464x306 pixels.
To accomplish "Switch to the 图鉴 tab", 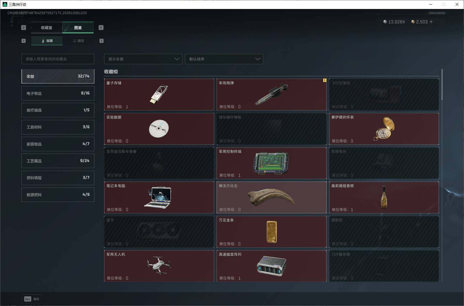I will 78,28.
